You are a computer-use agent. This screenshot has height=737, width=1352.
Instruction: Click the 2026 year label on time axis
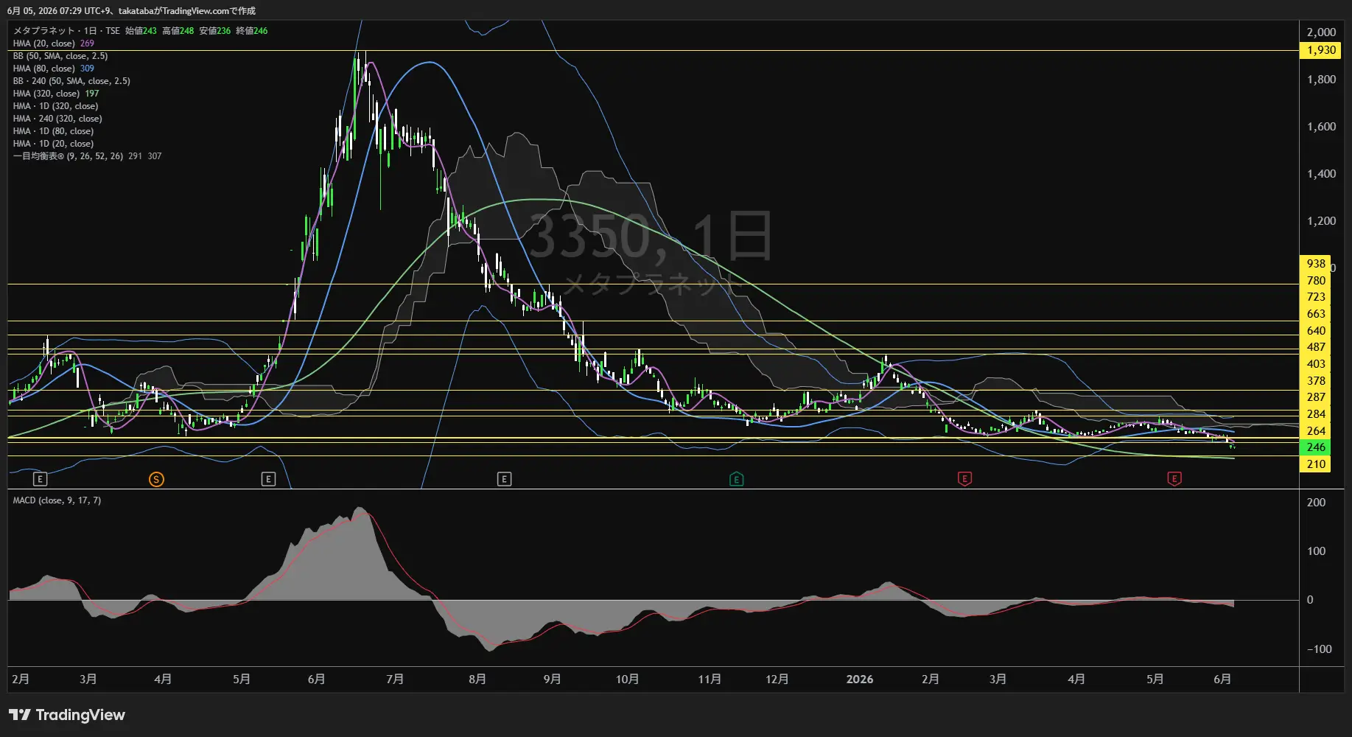pos(860,680)
